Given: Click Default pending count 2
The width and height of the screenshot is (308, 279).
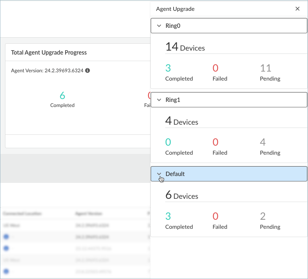Looking at the screenshot, I should pyautogui.click(x=263, y=216).
